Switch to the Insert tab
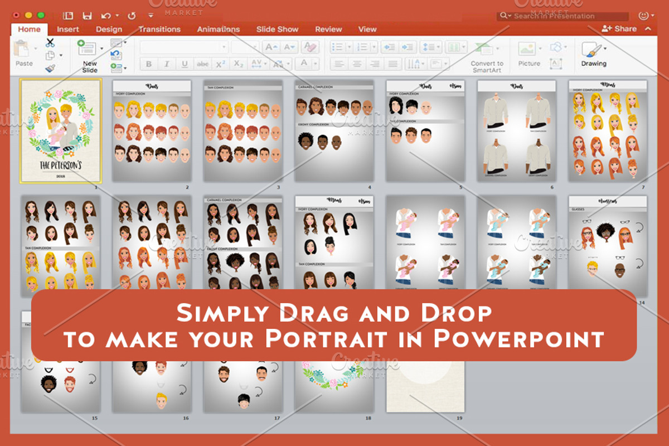Image resolution: width=669 pixels, height=446 pixels. point(67,30)
